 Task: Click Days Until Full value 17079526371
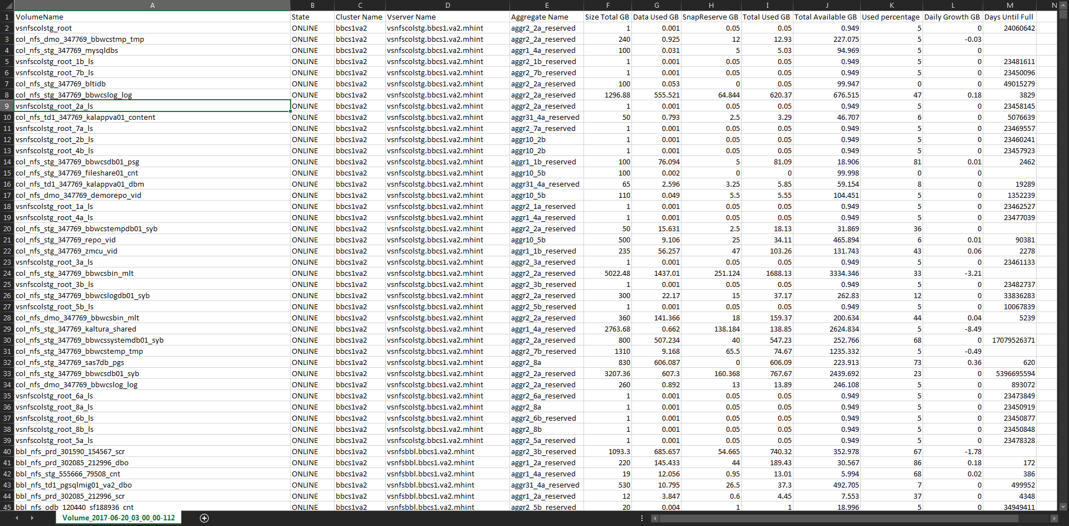(1009, 340)
